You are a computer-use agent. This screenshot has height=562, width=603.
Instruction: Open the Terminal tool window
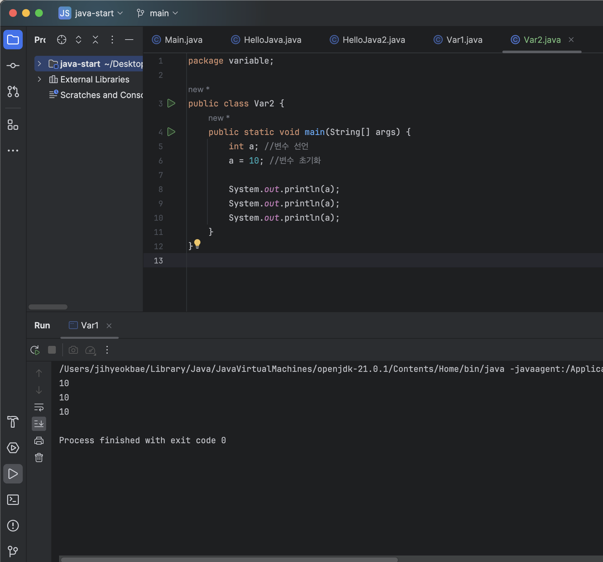13,500
